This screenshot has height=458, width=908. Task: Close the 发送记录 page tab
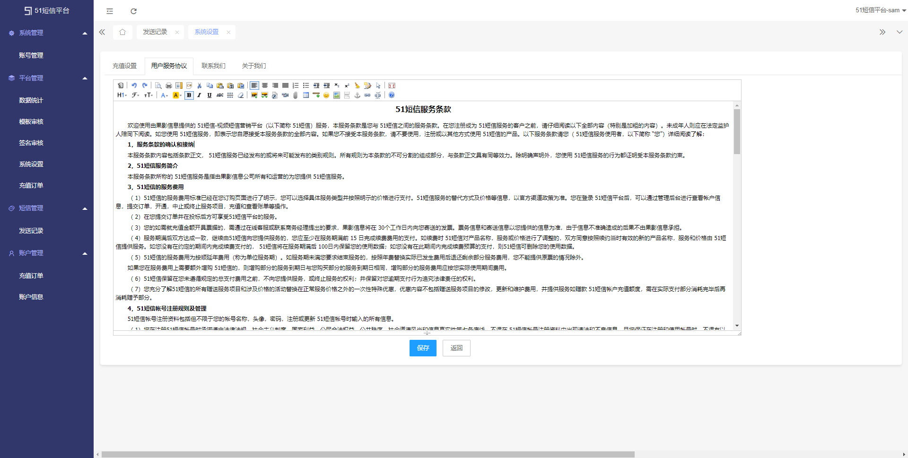click(177, 32)
